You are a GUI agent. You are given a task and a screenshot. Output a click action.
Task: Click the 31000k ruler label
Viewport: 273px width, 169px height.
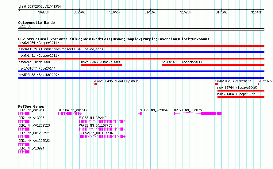click(115, 12)
